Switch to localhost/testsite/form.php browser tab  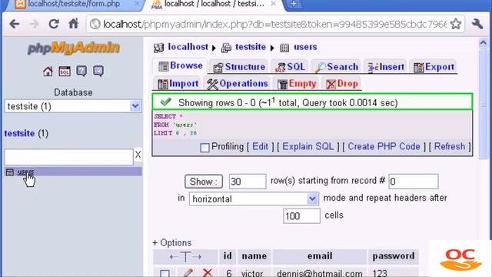(x=74, y=4)
